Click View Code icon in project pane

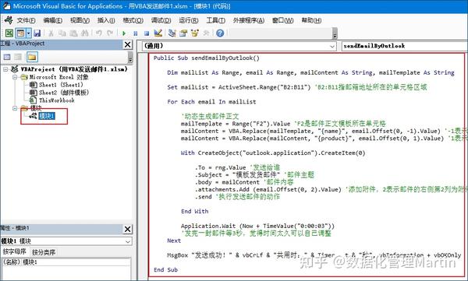coord(7,57)
